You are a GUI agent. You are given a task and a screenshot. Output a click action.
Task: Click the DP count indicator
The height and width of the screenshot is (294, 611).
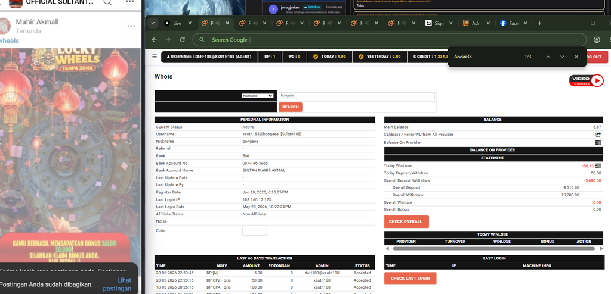(x=270, y=57)
